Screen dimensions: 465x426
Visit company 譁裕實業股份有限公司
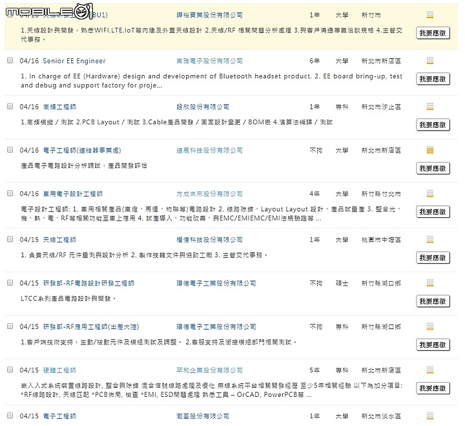pos(209,15)
